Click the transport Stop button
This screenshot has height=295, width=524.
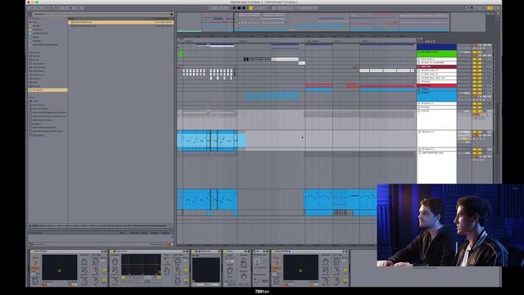tap(239, 7)
